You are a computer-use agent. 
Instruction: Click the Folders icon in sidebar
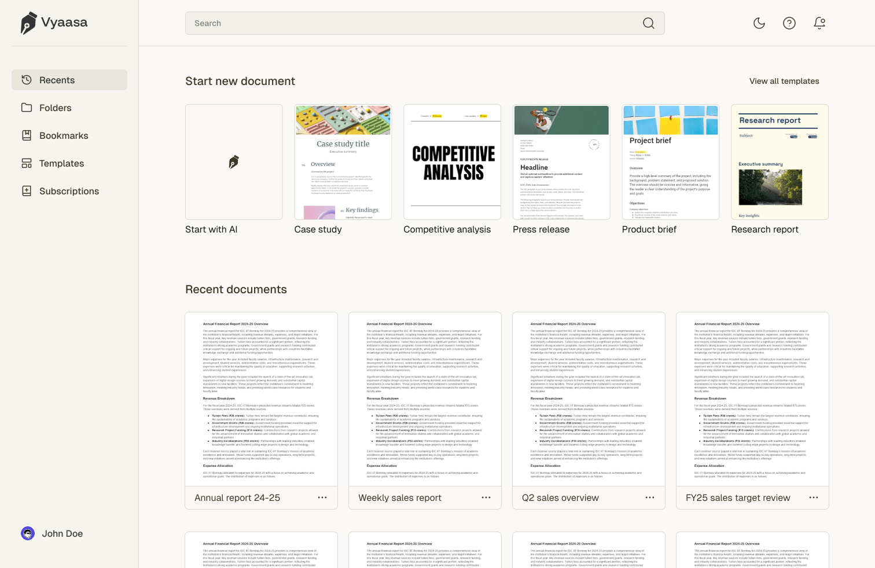[27, 108]
